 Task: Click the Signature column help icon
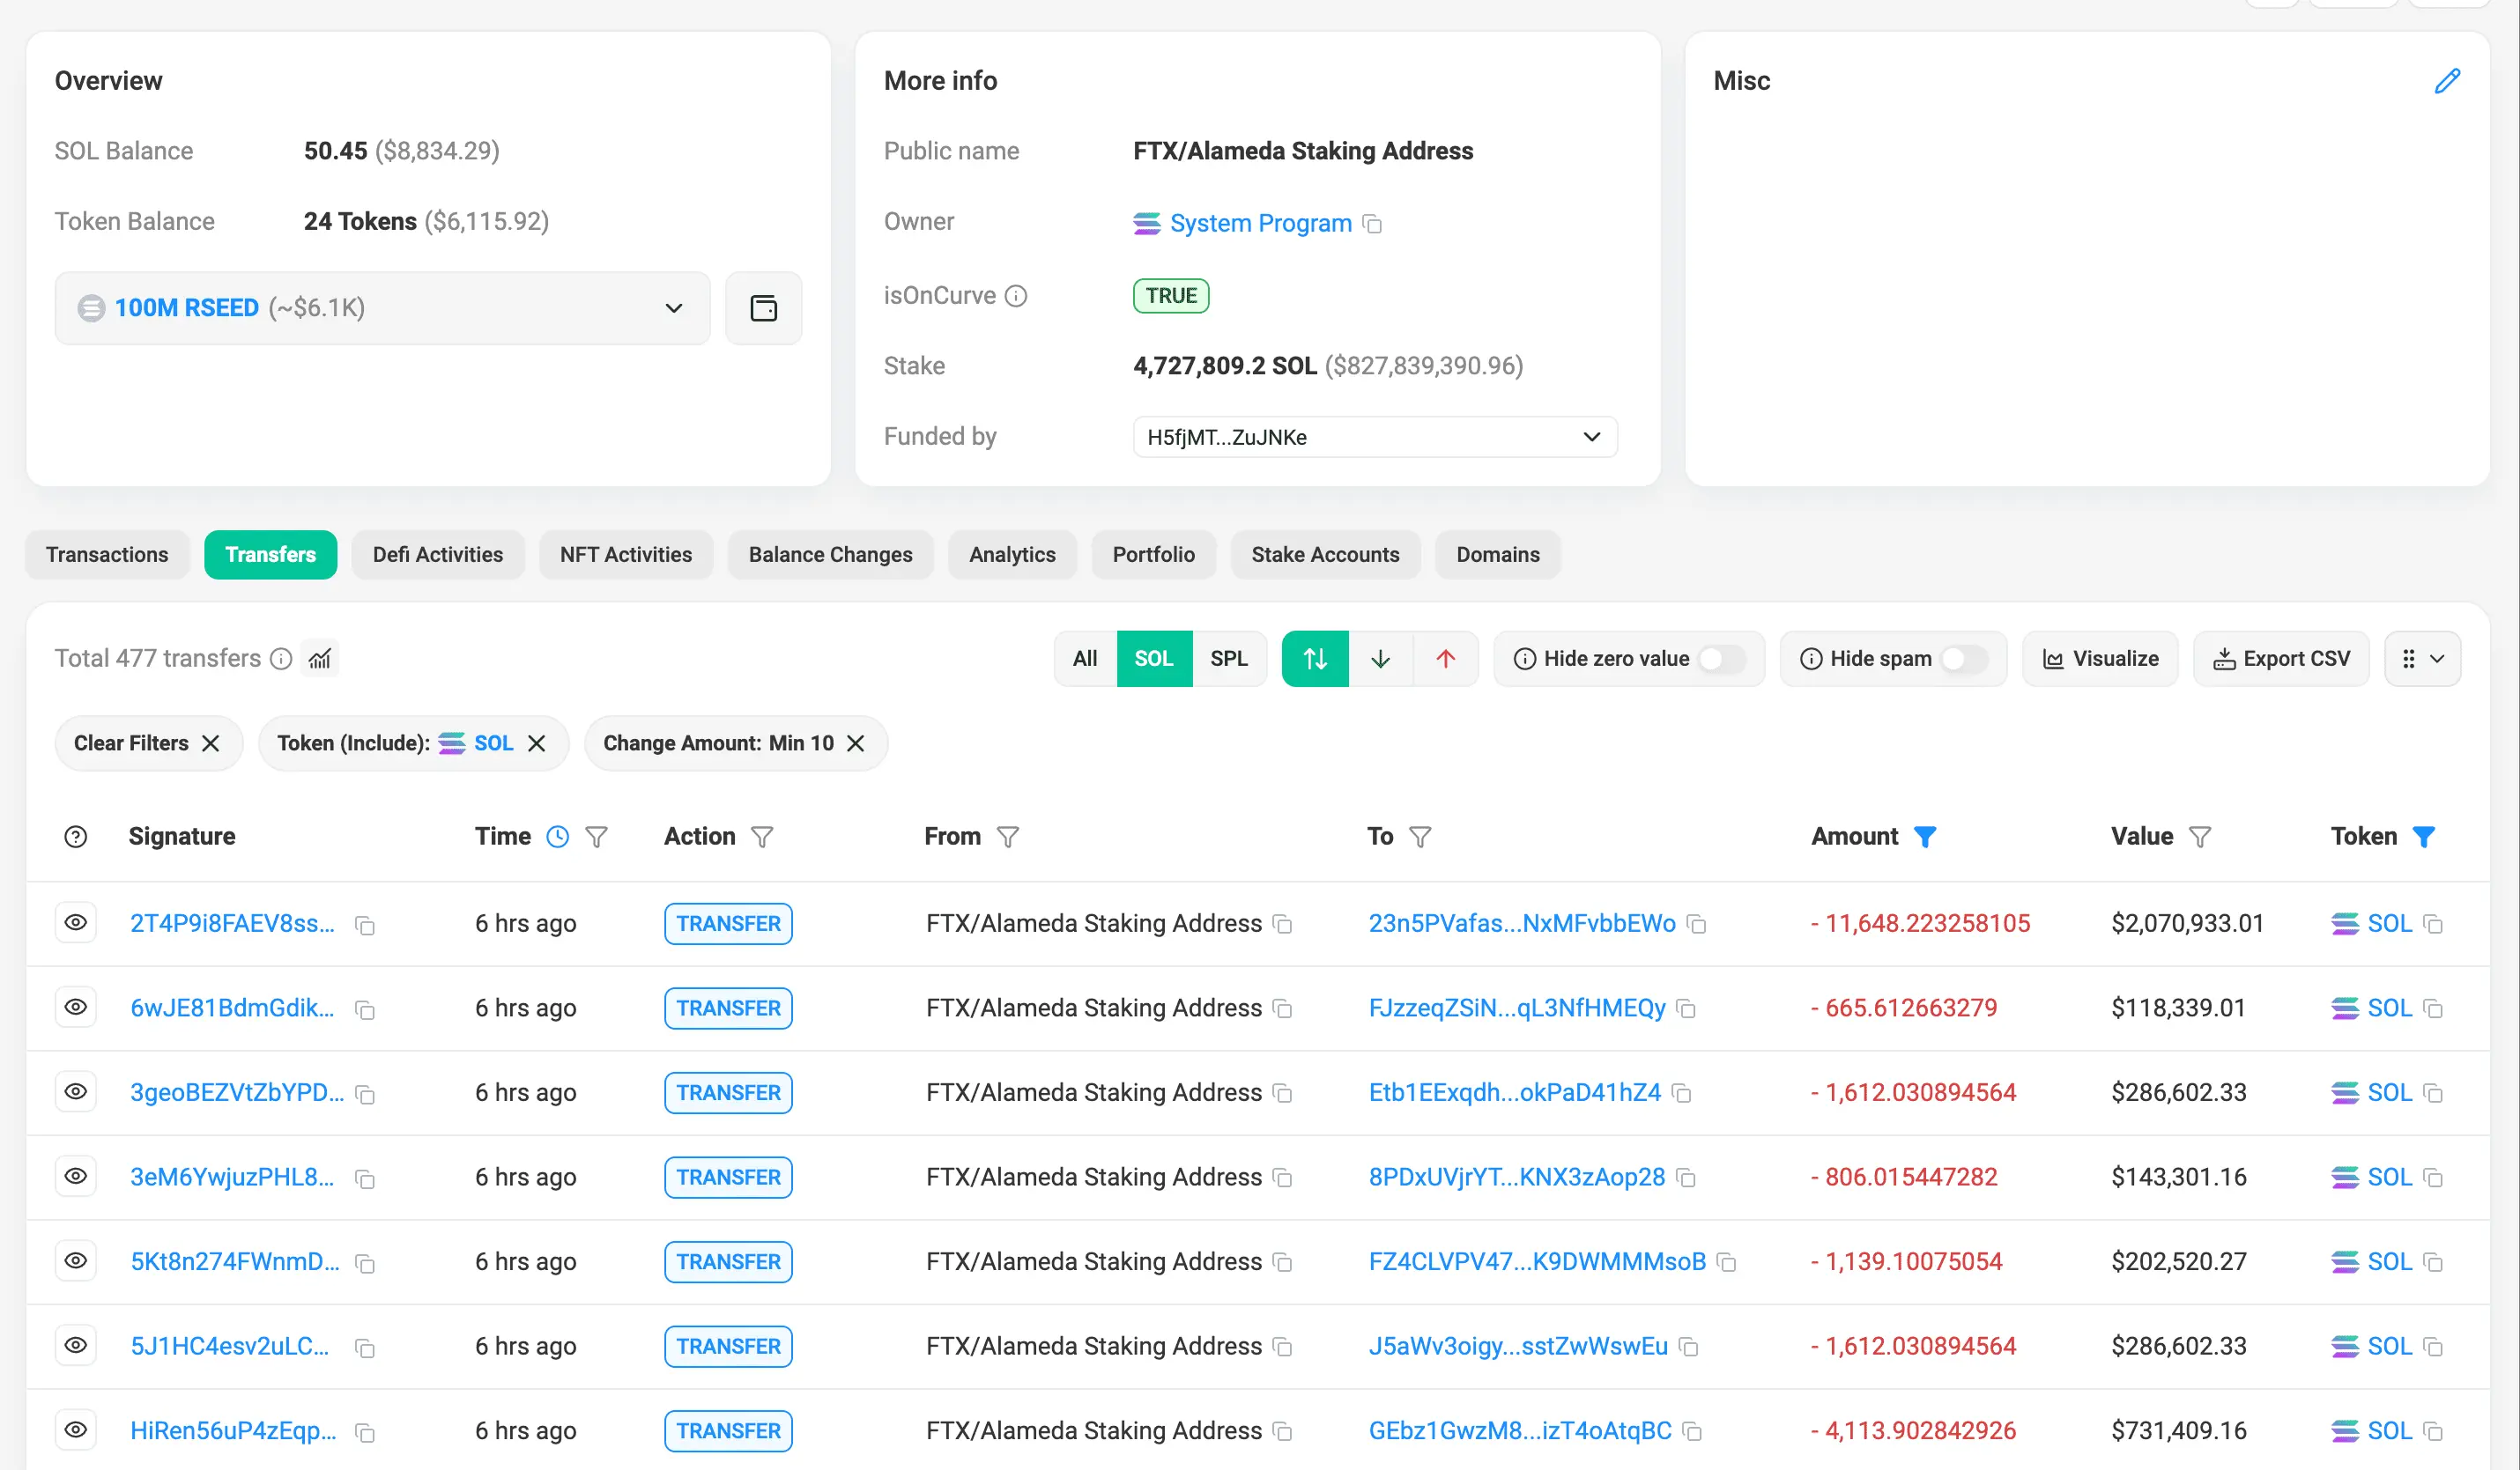coord(76,837)
